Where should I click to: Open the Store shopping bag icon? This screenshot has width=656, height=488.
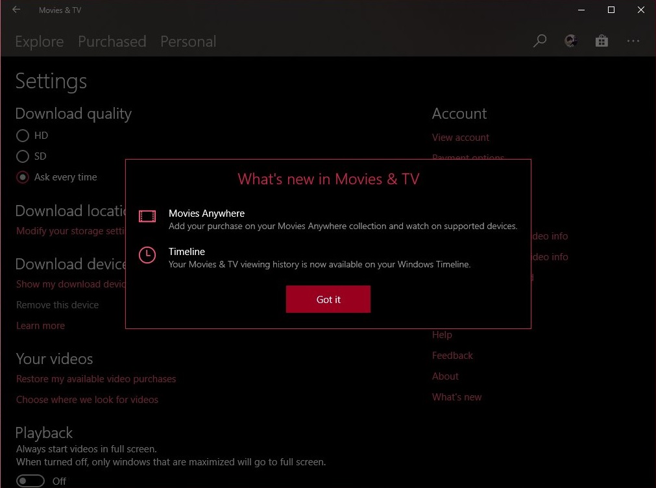coord(601,41)
